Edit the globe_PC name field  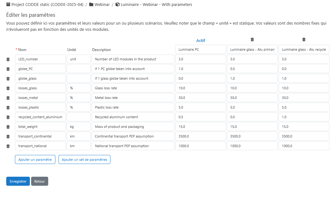40,69
